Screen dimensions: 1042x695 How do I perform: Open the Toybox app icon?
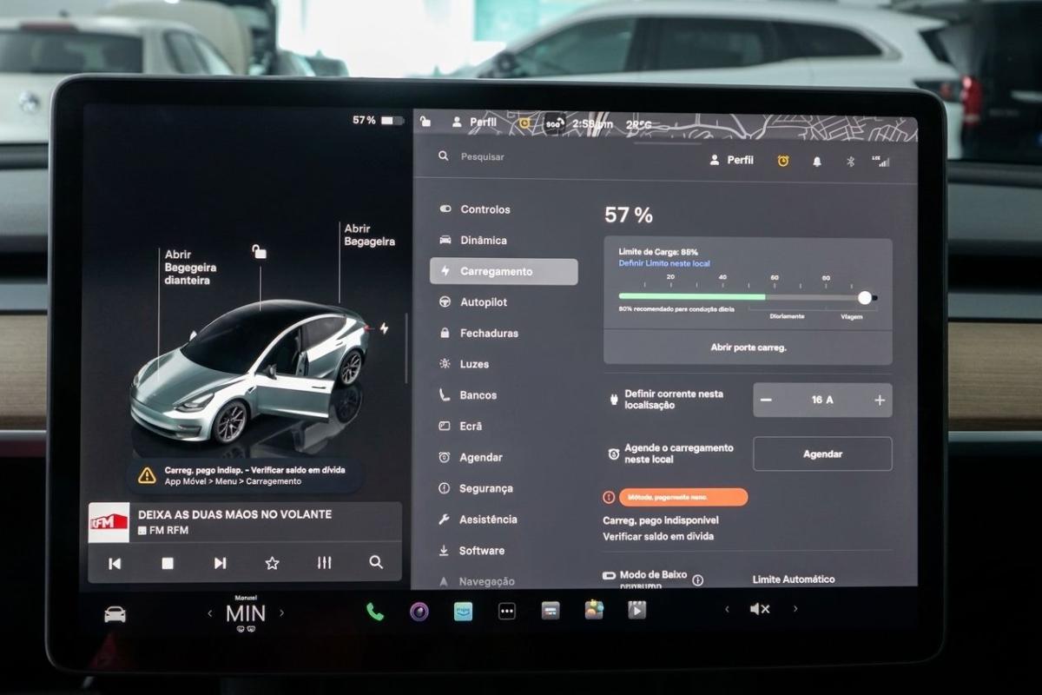(594, 610)
